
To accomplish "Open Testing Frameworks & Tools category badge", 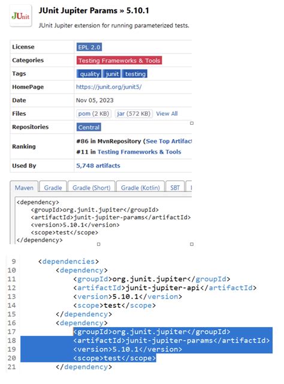I will [119, 61].
